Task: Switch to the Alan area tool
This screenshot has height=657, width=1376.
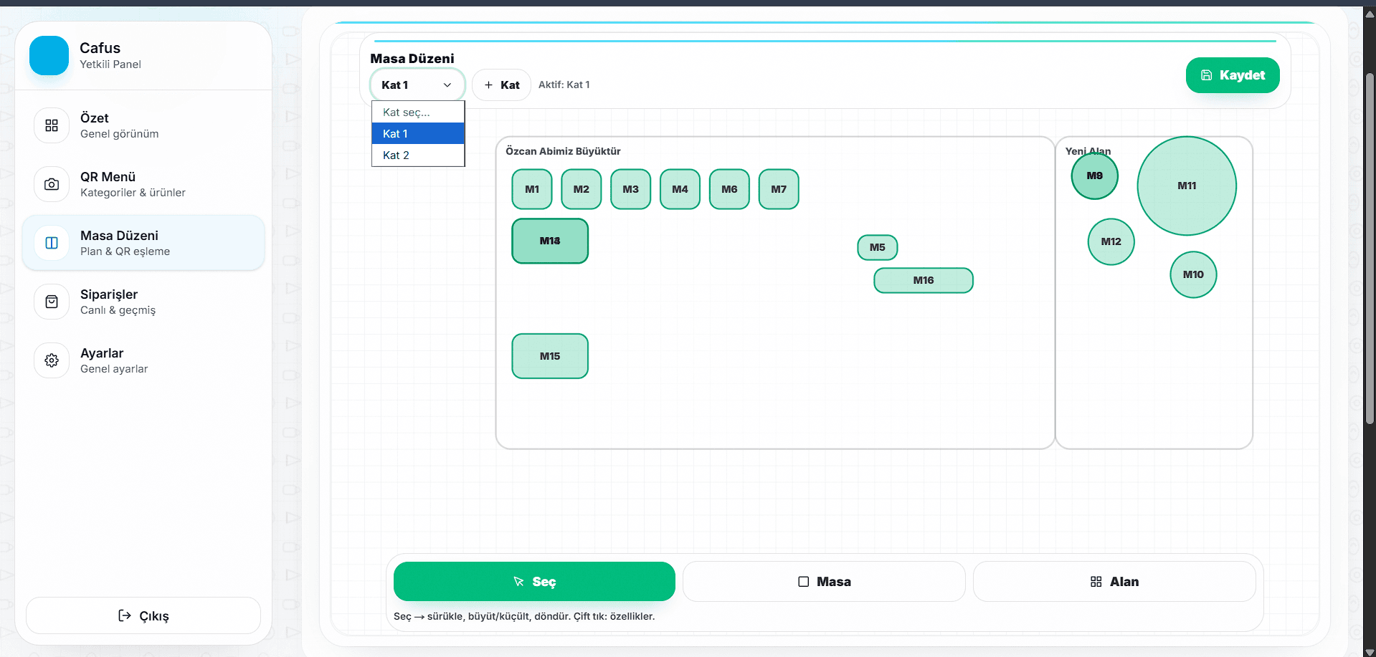Action: pyautogui.click(x=1114, y=581)
